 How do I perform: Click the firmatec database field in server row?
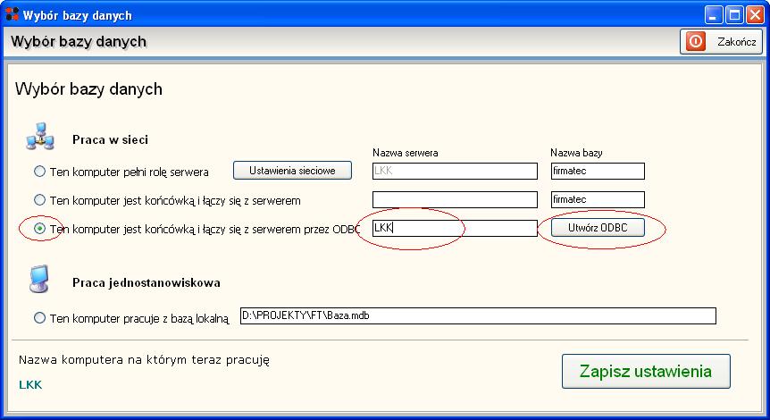coord(598,171)
